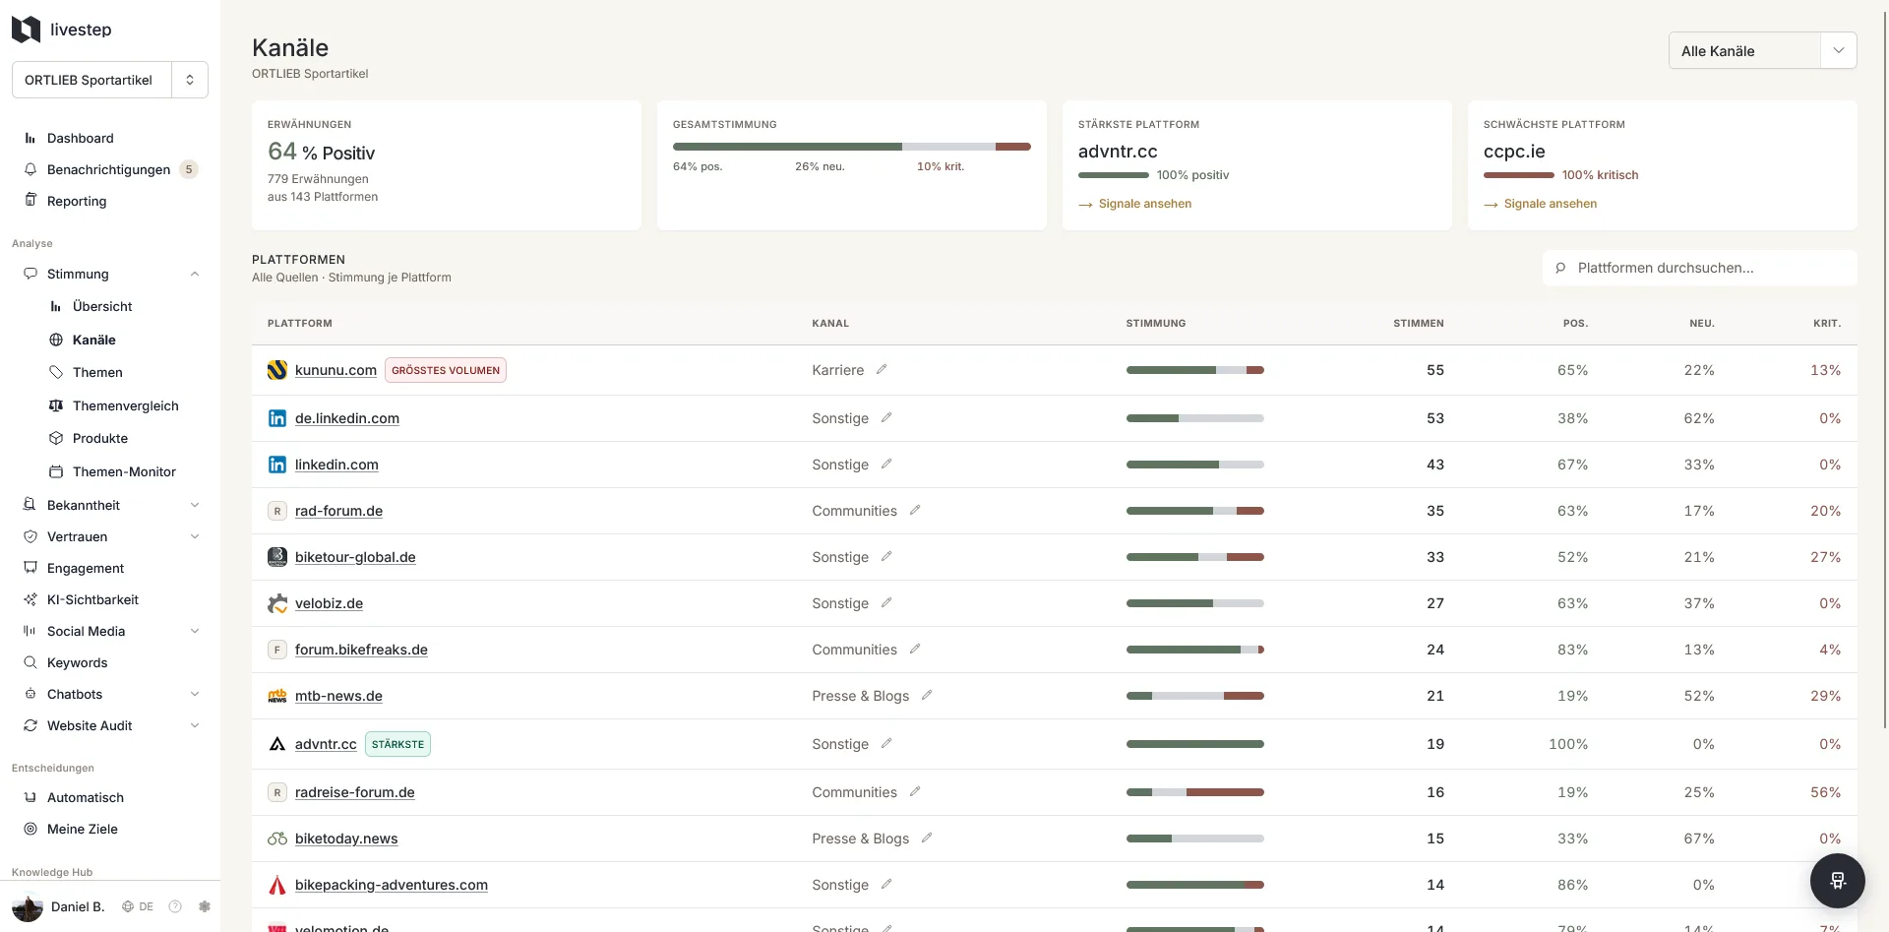Screen dimensions: 1889x932
Task: Click the livestep logo icon
Action: (26, 30)
